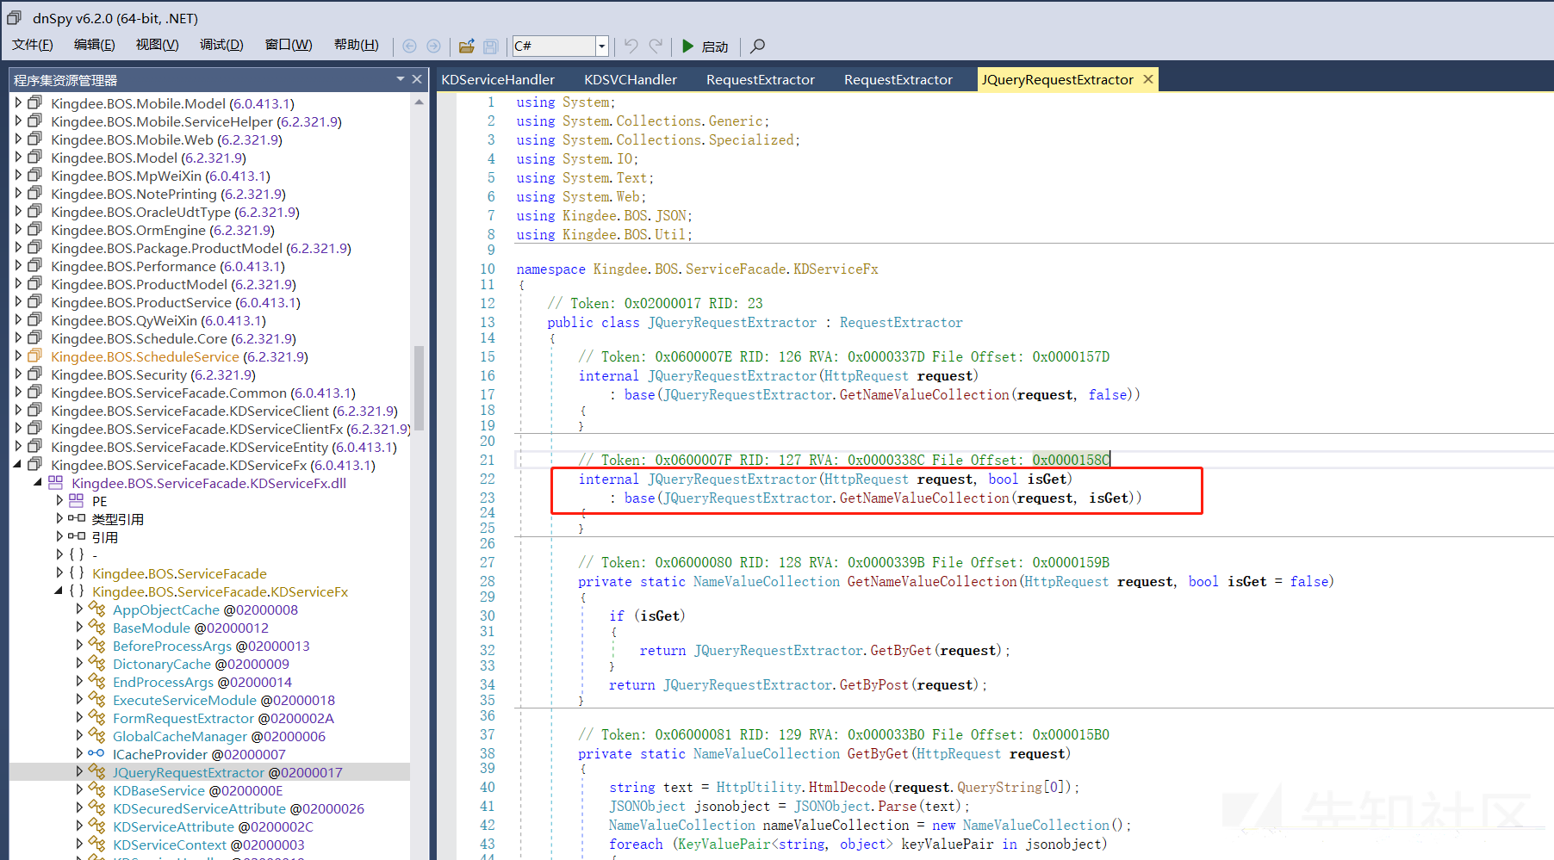The height and width of the screenshot is (860, 1554).
Task: Click the redo arrow icon
Action: 656,46
